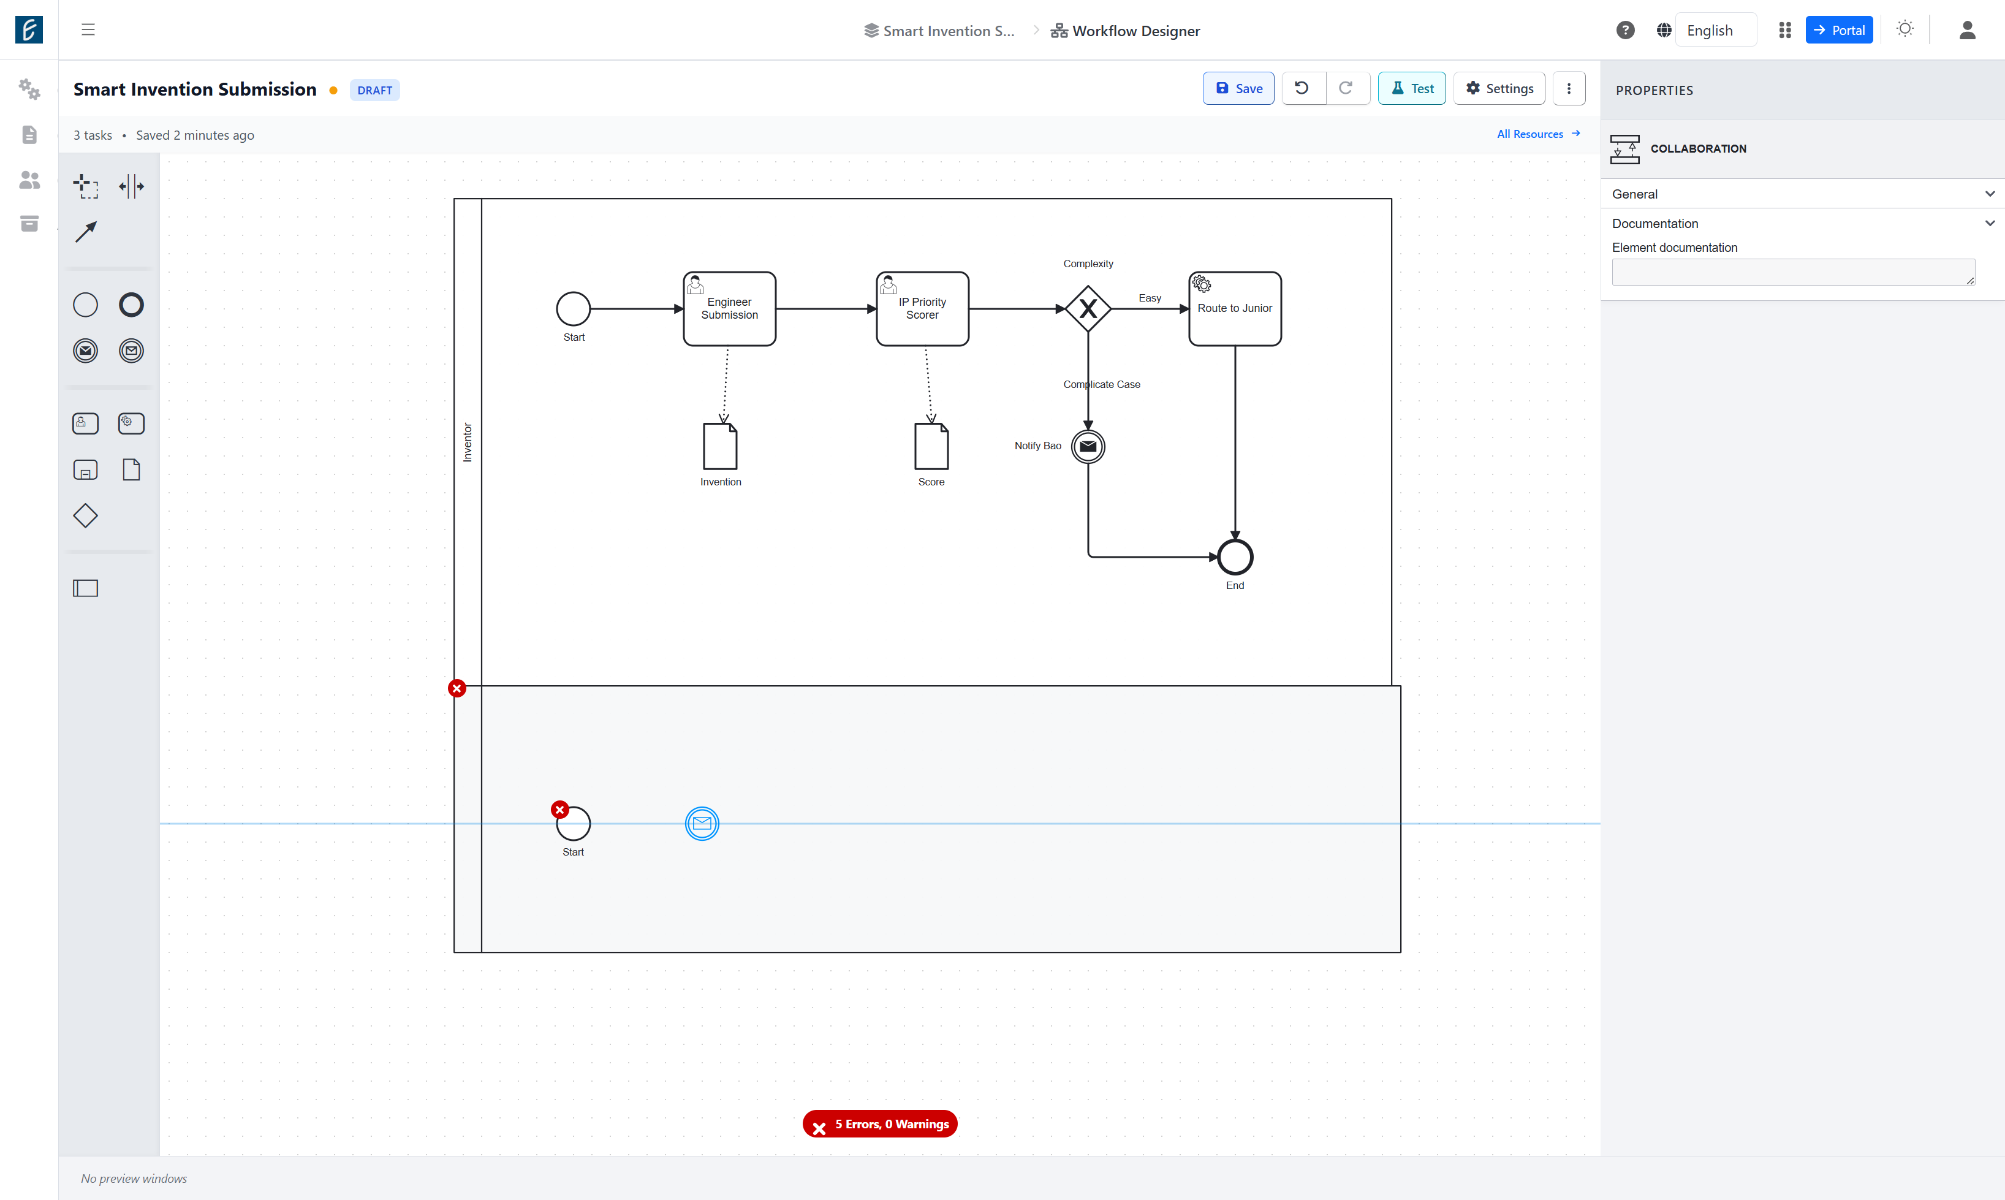2005x1200 pixels.
Task: Select the Start event in Inventor lane
Action: (x=573, y=309)
